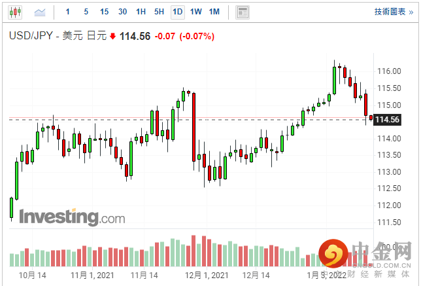Activate the 1D daily interval

177,12
